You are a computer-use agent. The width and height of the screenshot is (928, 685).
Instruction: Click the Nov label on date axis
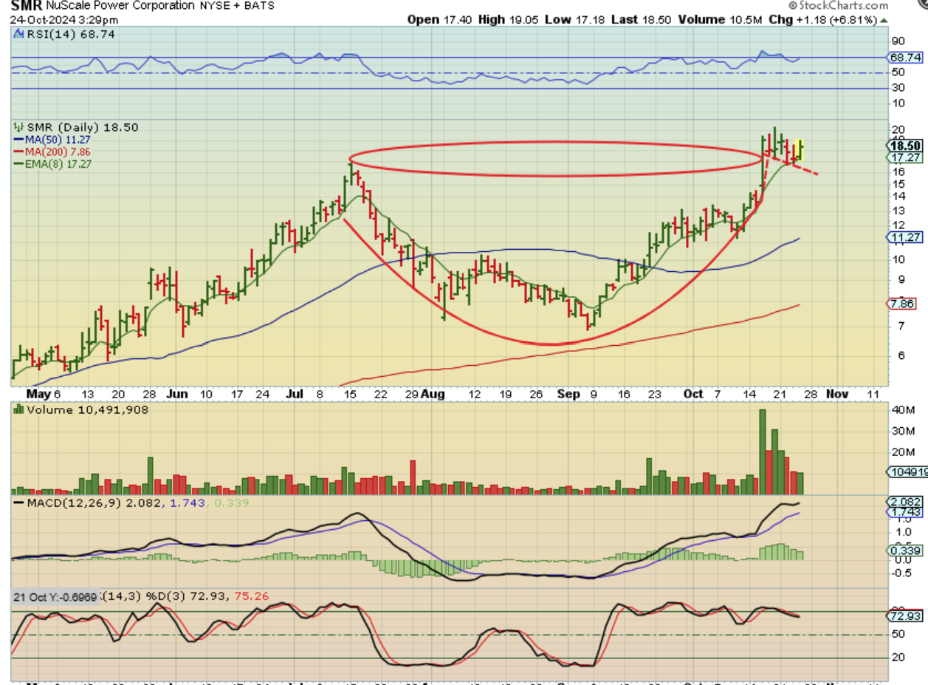[838, 395]
